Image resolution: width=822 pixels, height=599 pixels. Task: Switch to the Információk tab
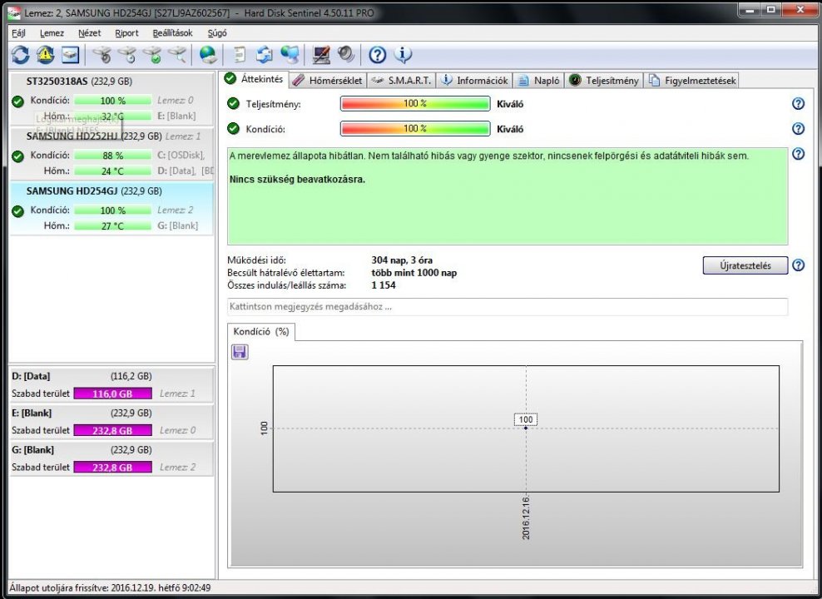tap(474, 80)
